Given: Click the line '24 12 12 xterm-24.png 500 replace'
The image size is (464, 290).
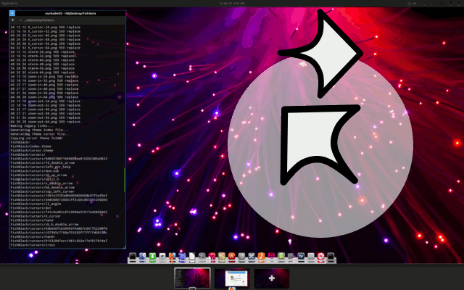Looking at the screenshot, I should click(43, 51).
